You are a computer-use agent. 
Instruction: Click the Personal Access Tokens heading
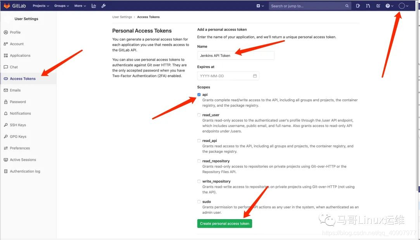coord(142,31)
